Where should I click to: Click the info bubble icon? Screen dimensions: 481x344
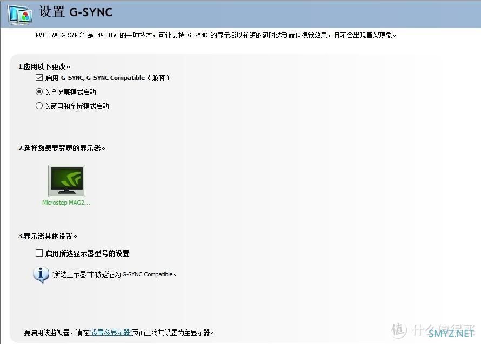[x=41, y=274]
